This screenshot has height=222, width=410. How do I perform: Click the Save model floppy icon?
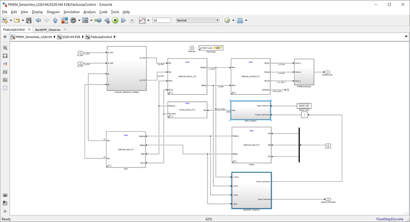pos(29,21)
